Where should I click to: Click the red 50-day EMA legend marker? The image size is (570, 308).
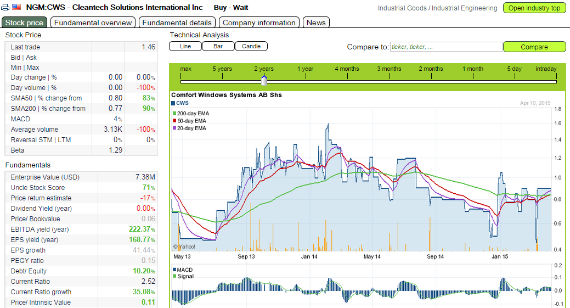[175, 121]
